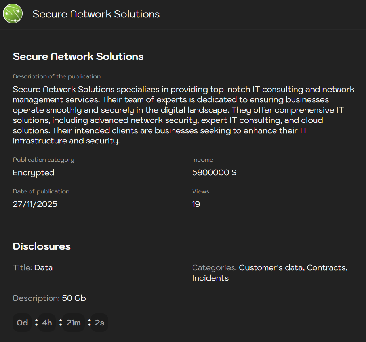Toggle the Encrypted publication category
The height and width of the screenshot is (342, 366).
coord(33,172)
